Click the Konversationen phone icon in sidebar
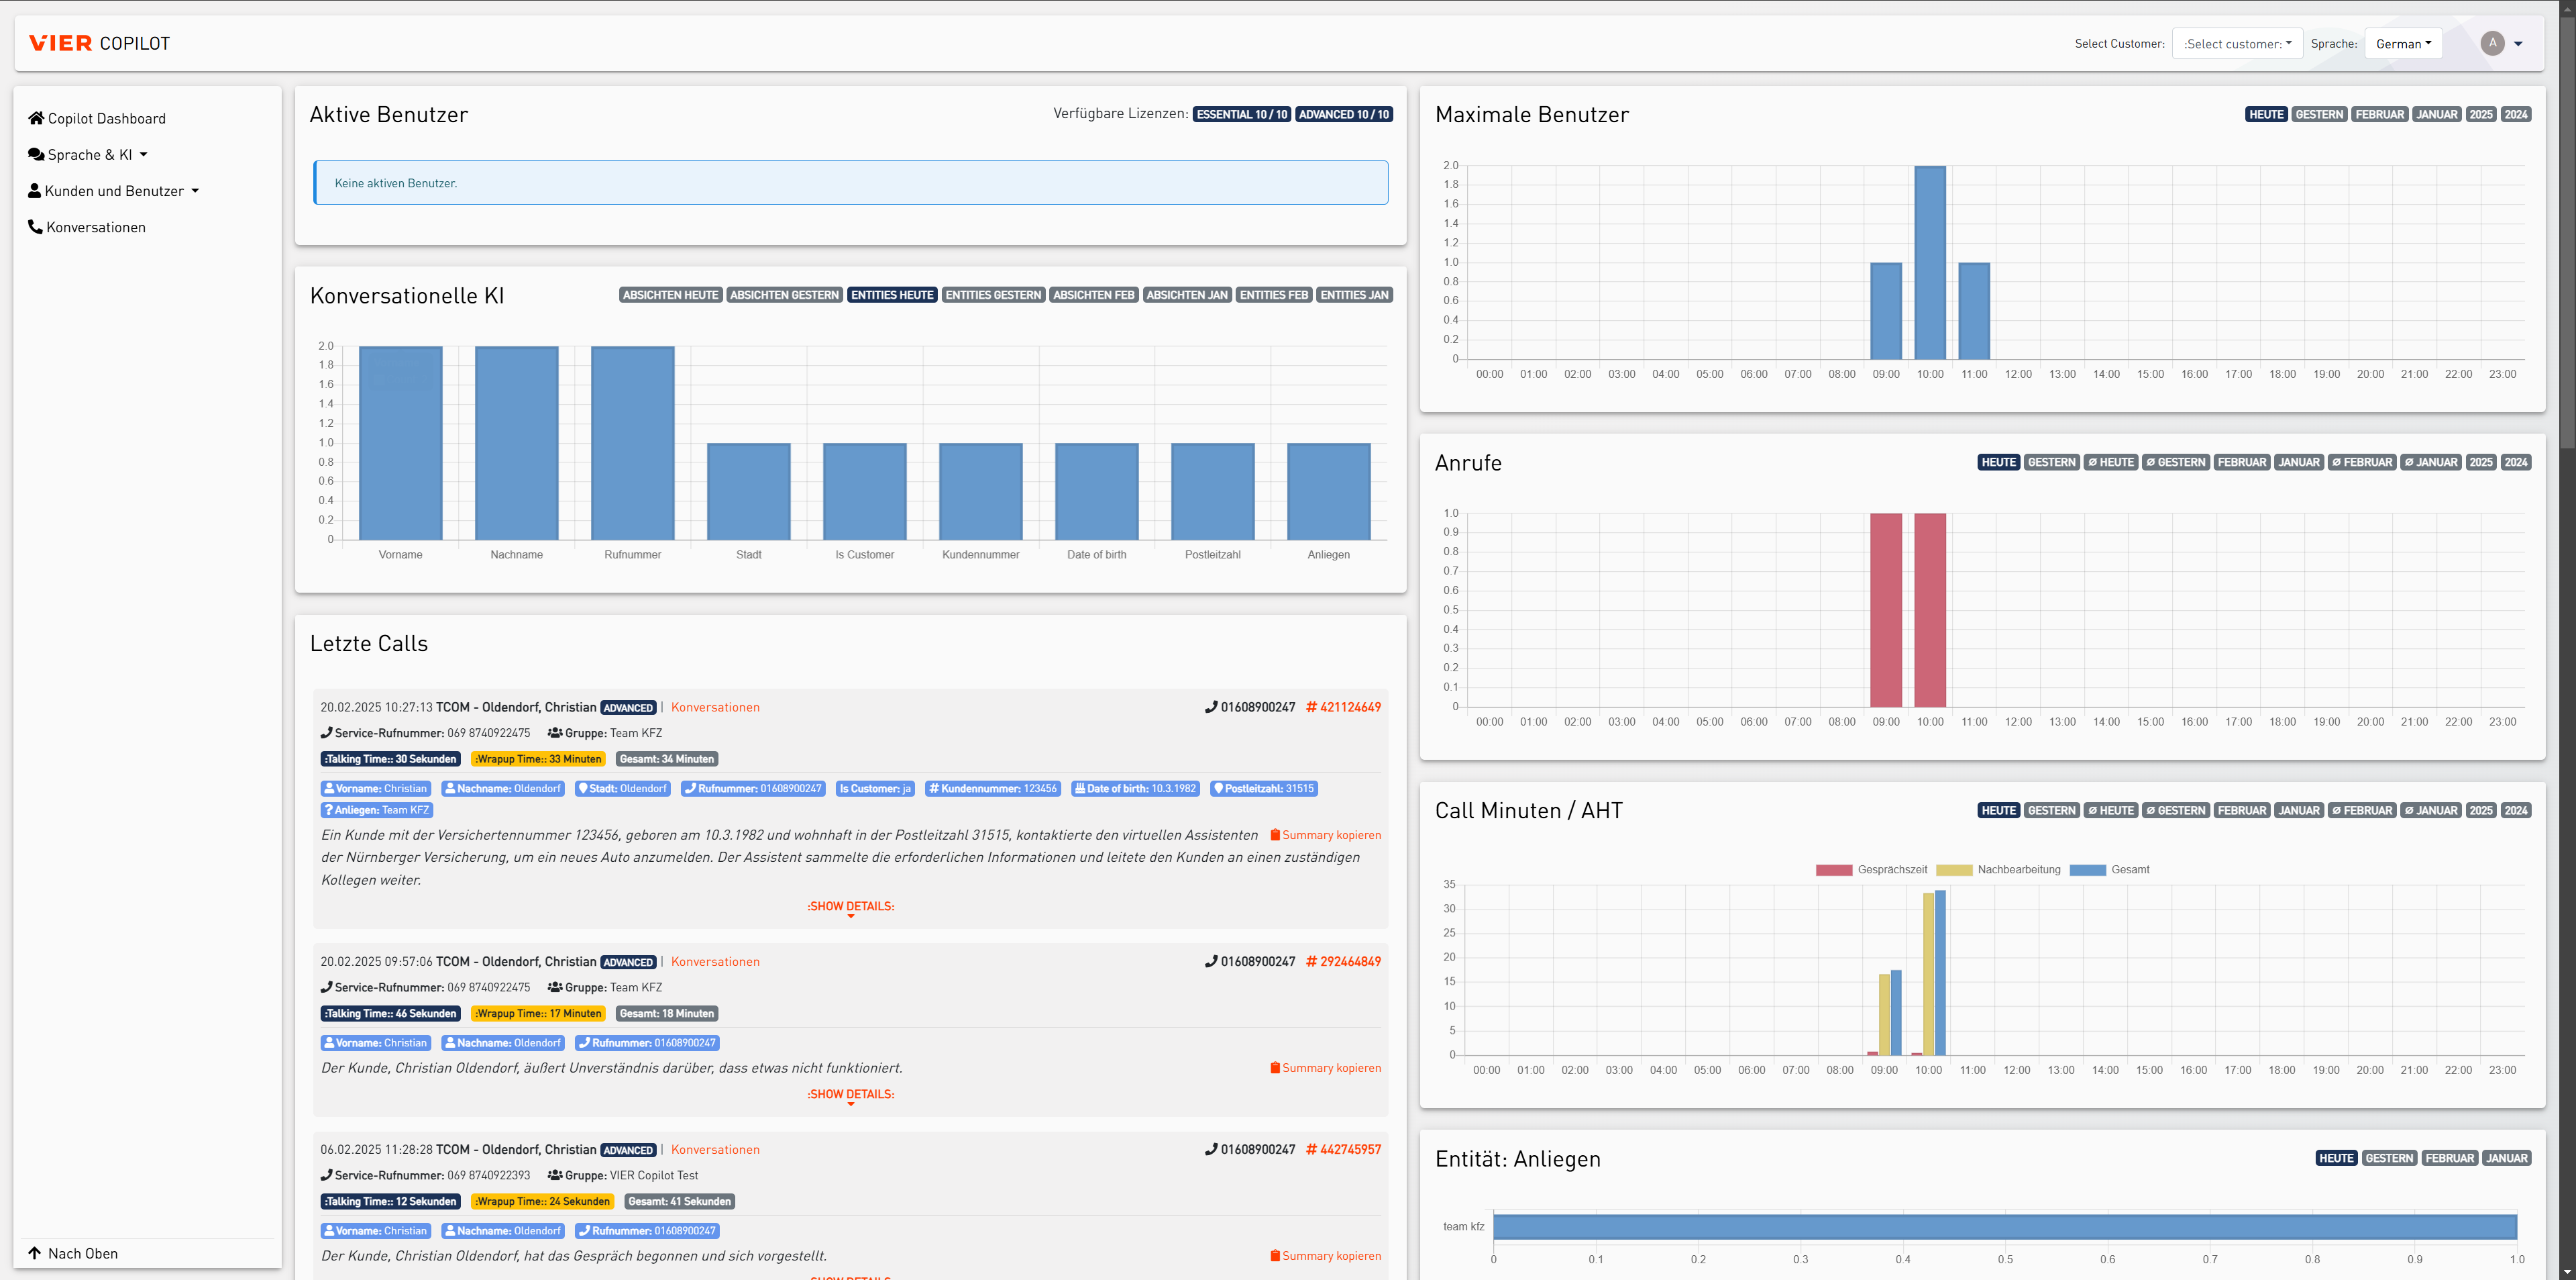The image size is (2576, 1280). 35,227
